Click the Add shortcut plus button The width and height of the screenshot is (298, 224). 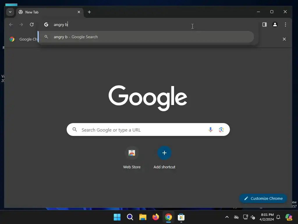click(164, 153)
